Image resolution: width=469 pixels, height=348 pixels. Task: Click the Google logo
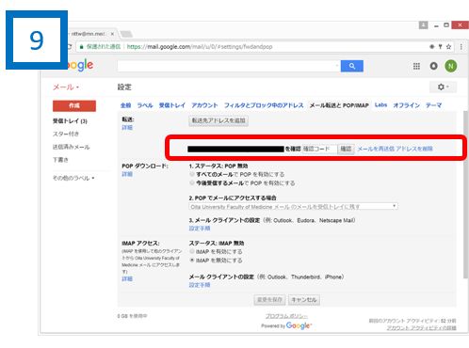click(x=80, y=65)
